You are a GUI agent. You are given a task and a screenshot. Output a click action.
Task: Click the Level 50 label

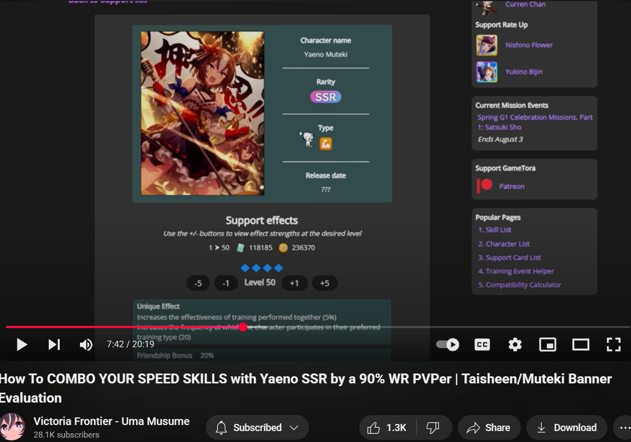click(x=260, y=283)
